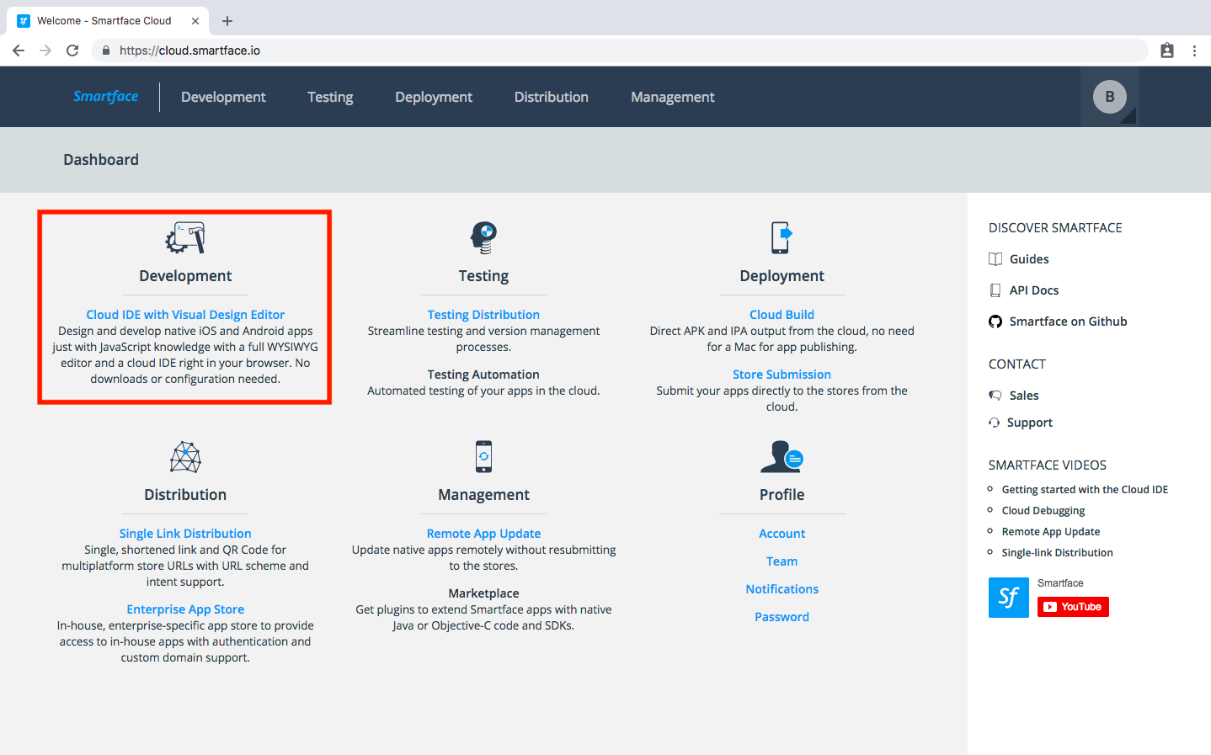
Task: Click the Development section heading
Action: coord(185,276)
